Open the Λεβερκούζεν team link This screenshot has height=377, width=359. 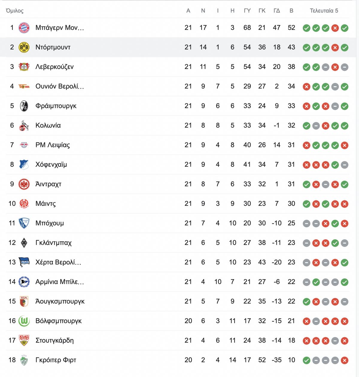pyautogui.click(x=54, y=67)
